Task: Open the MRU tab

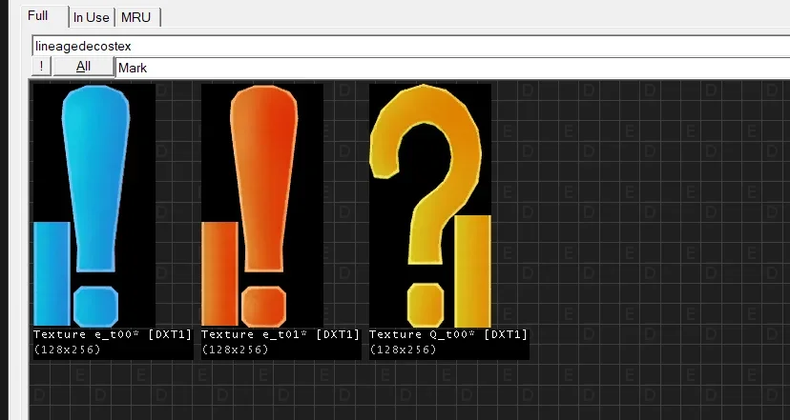Action: click(136, 17)
